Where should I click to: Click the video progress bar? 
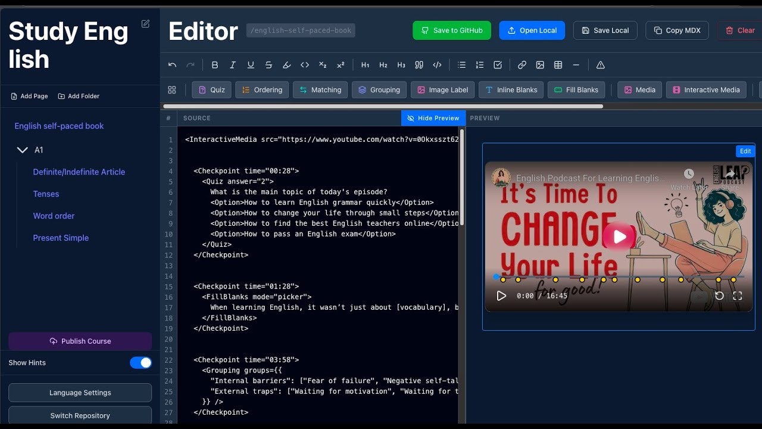pos(619,277)
